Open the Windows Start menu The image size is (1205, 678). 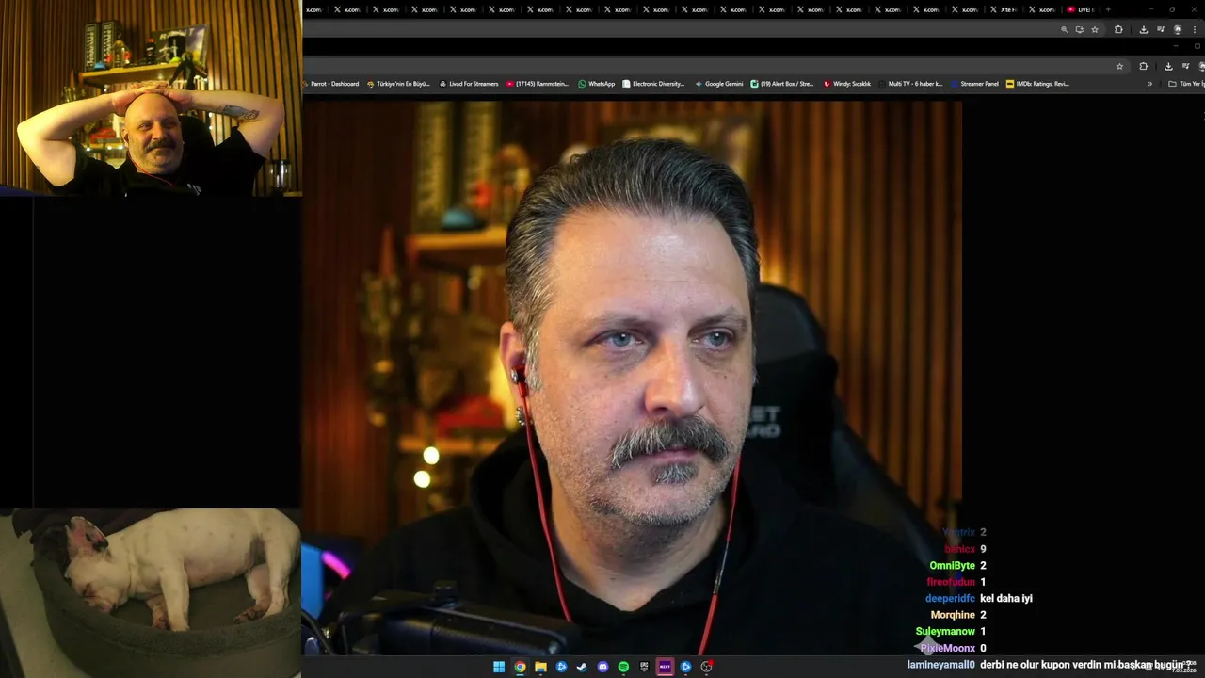tap(499, 667)
